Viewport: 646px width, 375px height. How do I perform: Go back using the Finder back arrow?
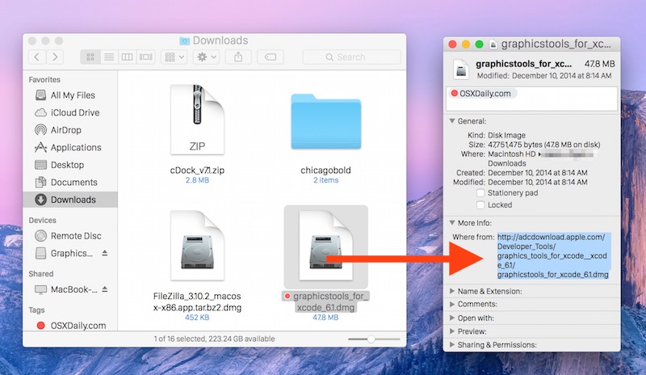click(37, 57)
